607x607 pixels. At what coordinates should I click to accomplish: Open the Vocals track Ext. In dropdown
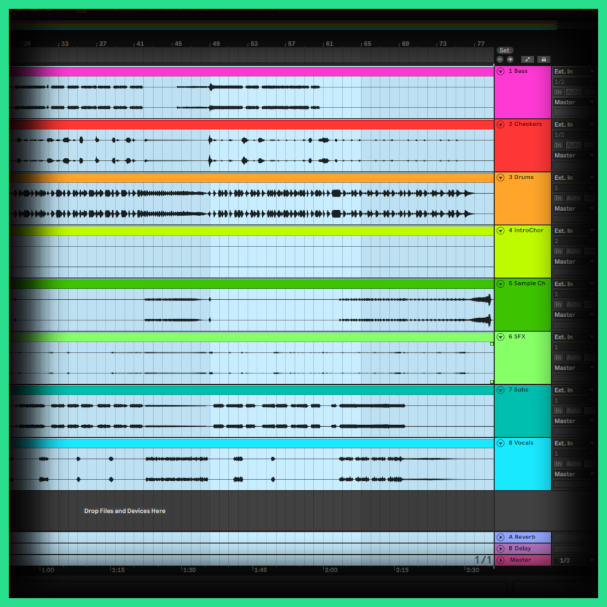coord(574,443)
